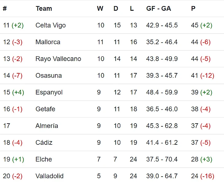Select Valladolid in the Team column
The height and width of the screenshot is (184, 224).
point(49,176)
